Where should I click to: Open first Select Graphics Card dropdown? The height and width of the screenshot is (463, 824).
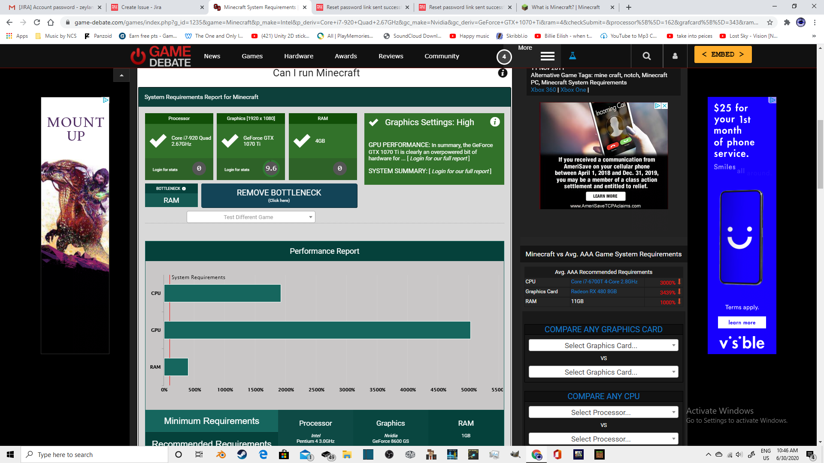pos(603,346)
